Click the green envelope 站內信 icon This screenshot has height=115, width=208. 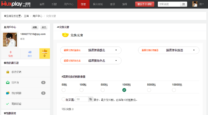pyautogui.click(x=8, y=83)
